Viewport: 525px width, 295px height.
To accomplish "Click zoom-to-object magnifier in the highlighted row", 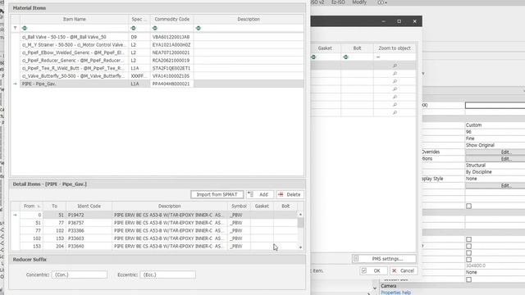I will pos(395,66).
